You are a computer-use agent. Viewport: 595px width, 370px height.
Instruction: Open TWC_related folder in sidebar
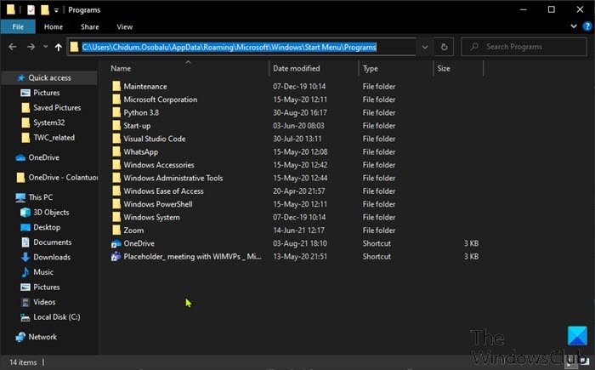[54, 138]
